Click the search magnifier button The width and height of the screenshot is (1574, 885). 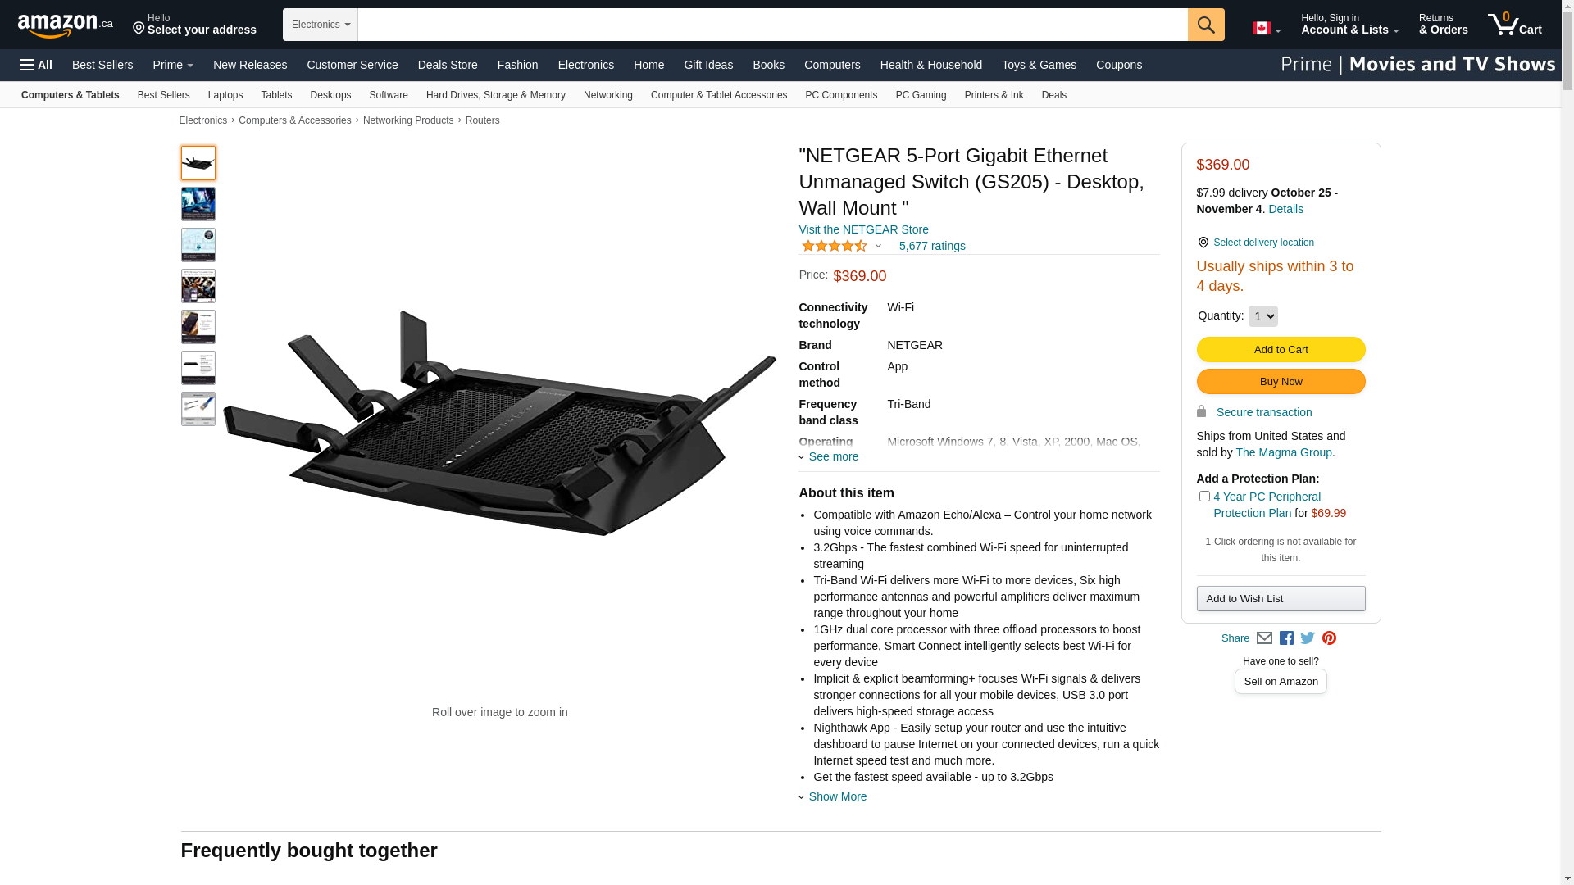click(x=1206, y=25)
